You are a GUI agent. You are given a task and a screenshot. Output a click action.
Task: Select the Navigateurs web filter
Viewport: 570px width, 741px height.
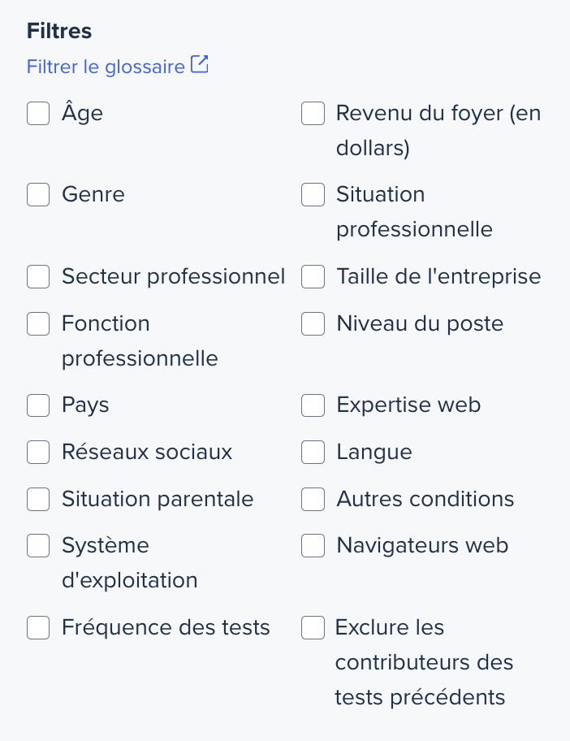tap(313, 546)
